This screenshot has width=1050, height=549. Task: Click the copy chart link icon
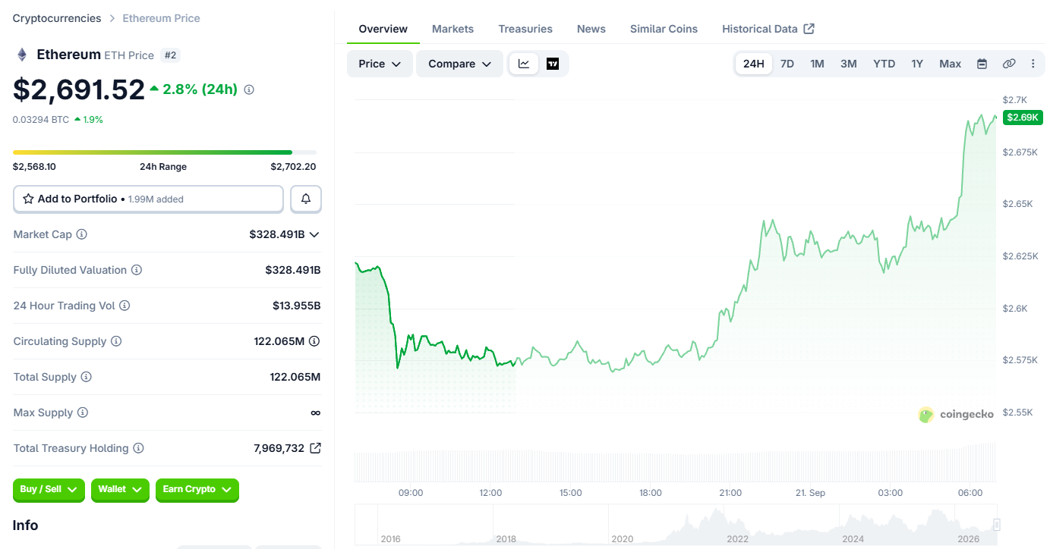pyautogui.click(x=1009, y=64)
